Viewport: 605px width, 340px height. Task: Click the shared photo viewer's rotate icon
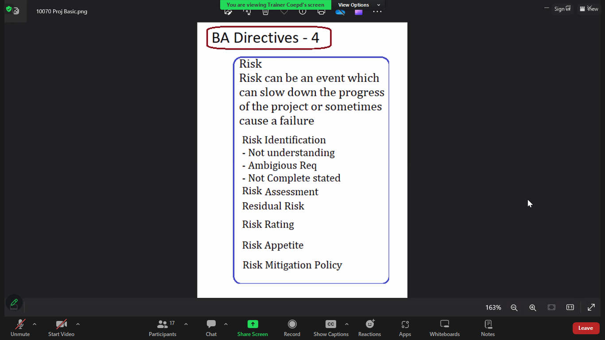[247, 12]
